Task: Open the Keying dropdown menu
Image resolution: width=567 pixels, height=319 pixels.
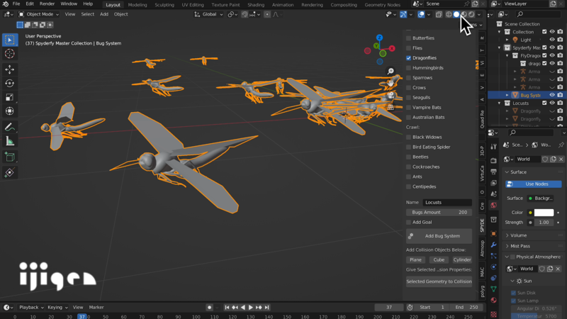Action: pyautogui.click(x=57, y=307)
